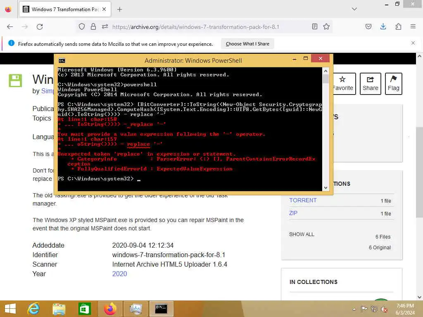This screenshot has width=423, height=317.
Task: Click the padlock site security icon
Action: [x=93, y=27]
